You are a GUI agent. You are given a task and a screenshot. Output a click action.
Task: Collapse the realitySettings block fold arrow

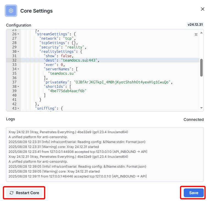point(18,51)
